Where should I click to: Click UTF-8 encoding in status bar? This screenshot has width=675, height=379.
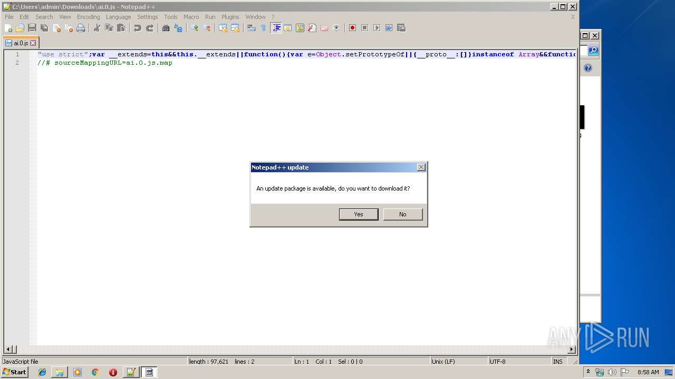click(498, 362)
